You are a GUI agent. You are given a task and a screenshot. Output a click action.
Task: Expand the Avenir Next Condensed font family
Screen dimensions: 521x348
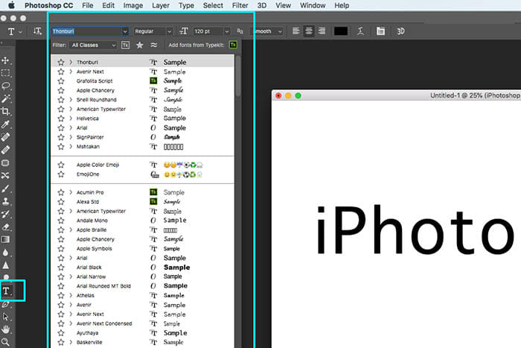coord(71,323)
